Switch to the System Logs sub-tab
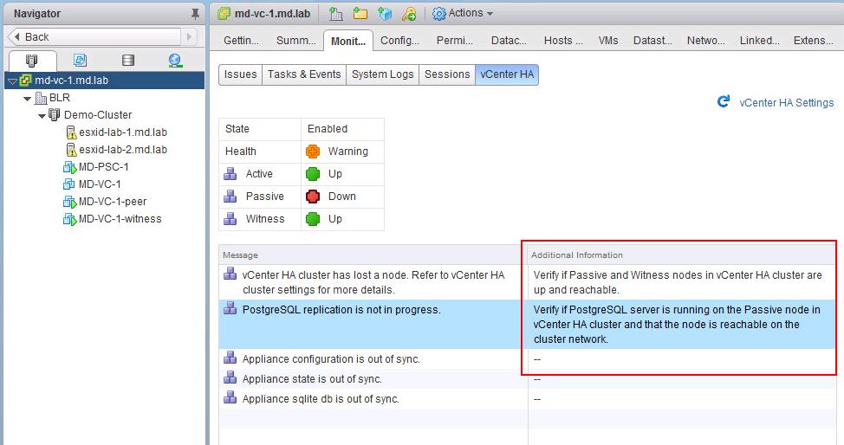The width and height of the screenshot is (844, 445). (383, 74)
